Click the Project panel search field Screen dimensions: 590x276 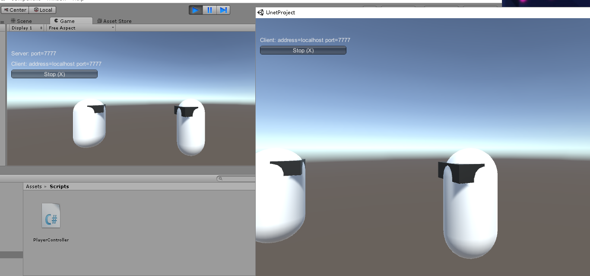point(236,178)
